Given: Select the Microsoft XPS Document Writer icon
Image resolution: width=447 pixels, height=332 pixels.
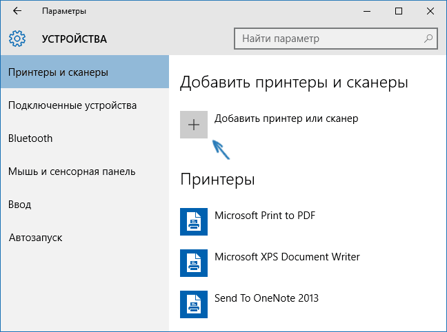Looking at the screenshot, I should [193, 263].
